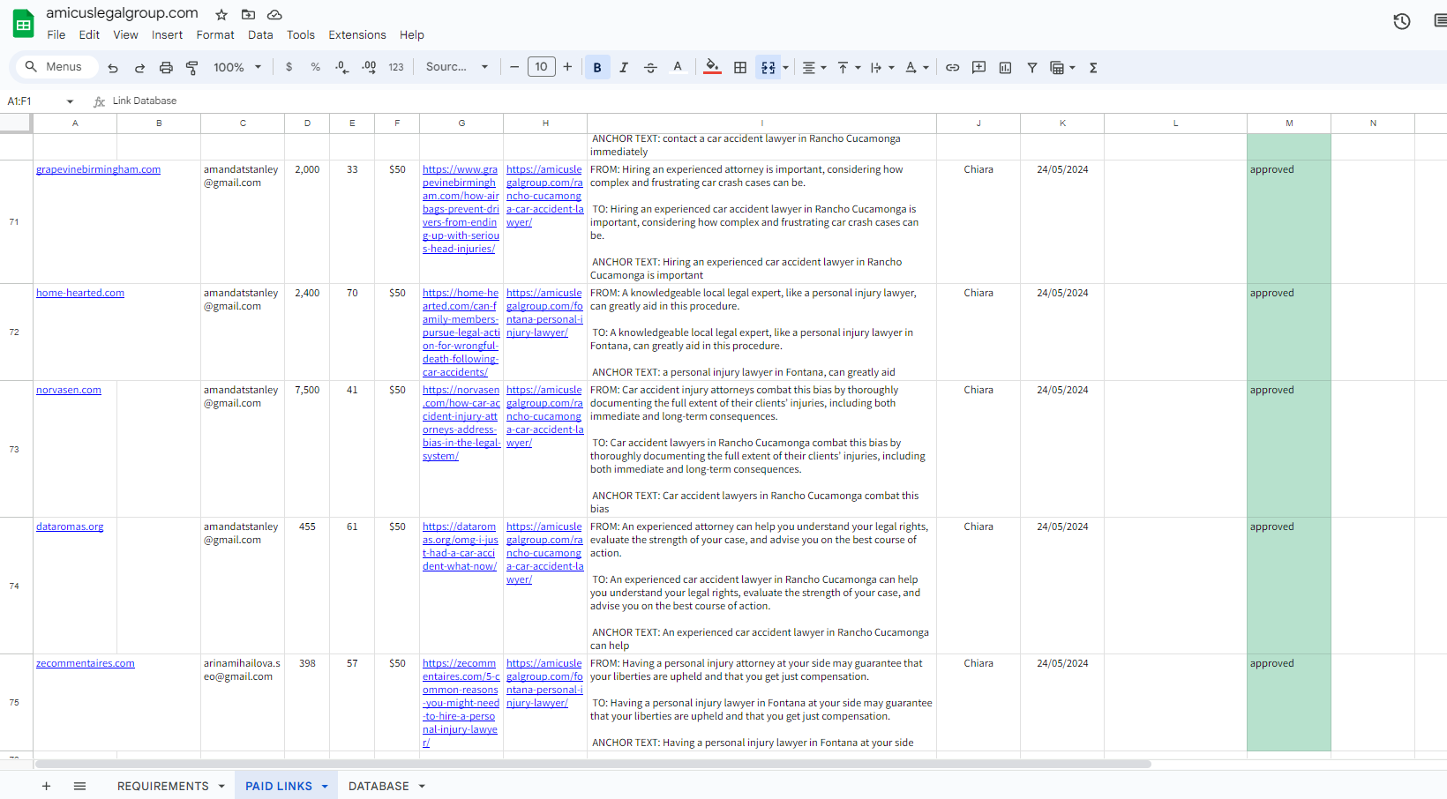This screenshot has height=799, width=1447.
Task: Switch to the REQUIREMENTS sheet tab
Action: 163,786
